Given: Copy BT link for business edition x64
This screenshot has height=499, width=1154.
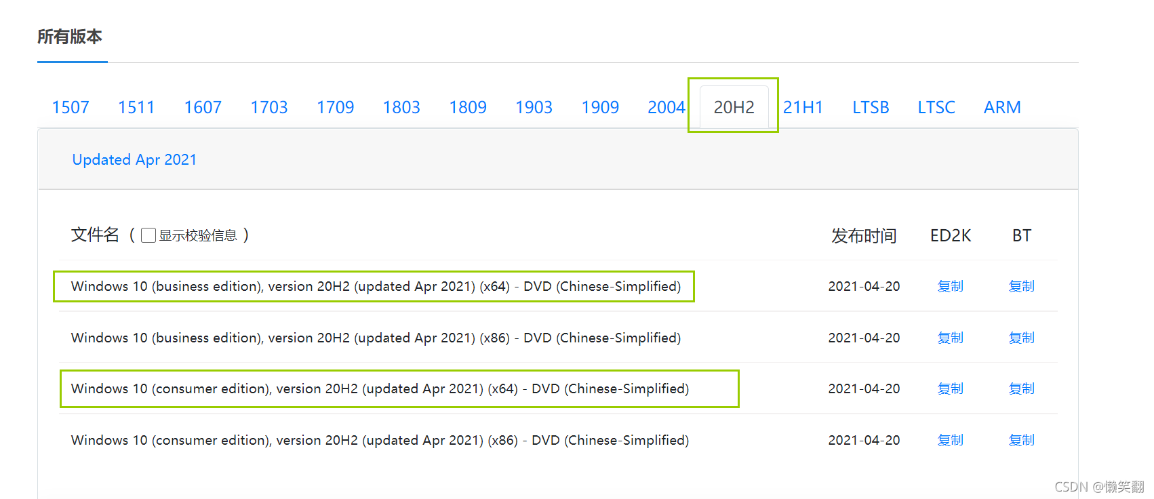Looking at the screenshot, I should (1022, 287).
